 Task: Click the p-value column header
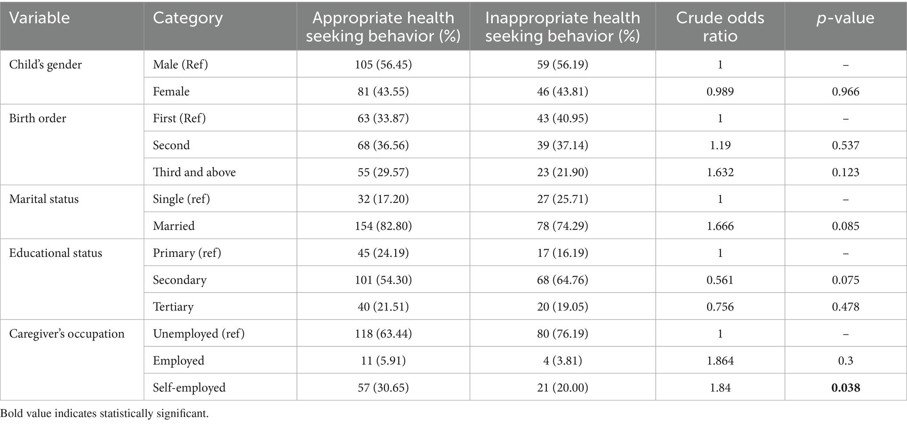(x=845, y=18)
